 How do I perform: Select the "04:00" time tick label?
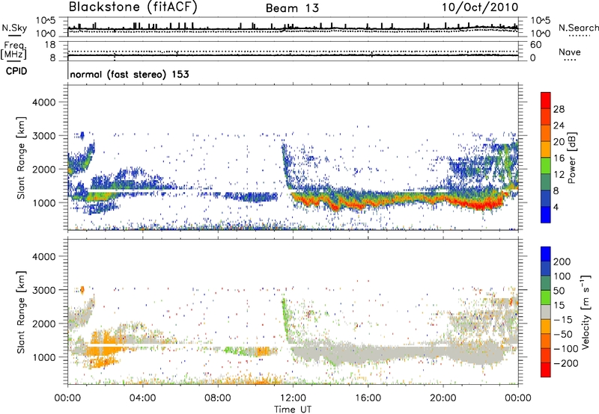pos(142,398)
